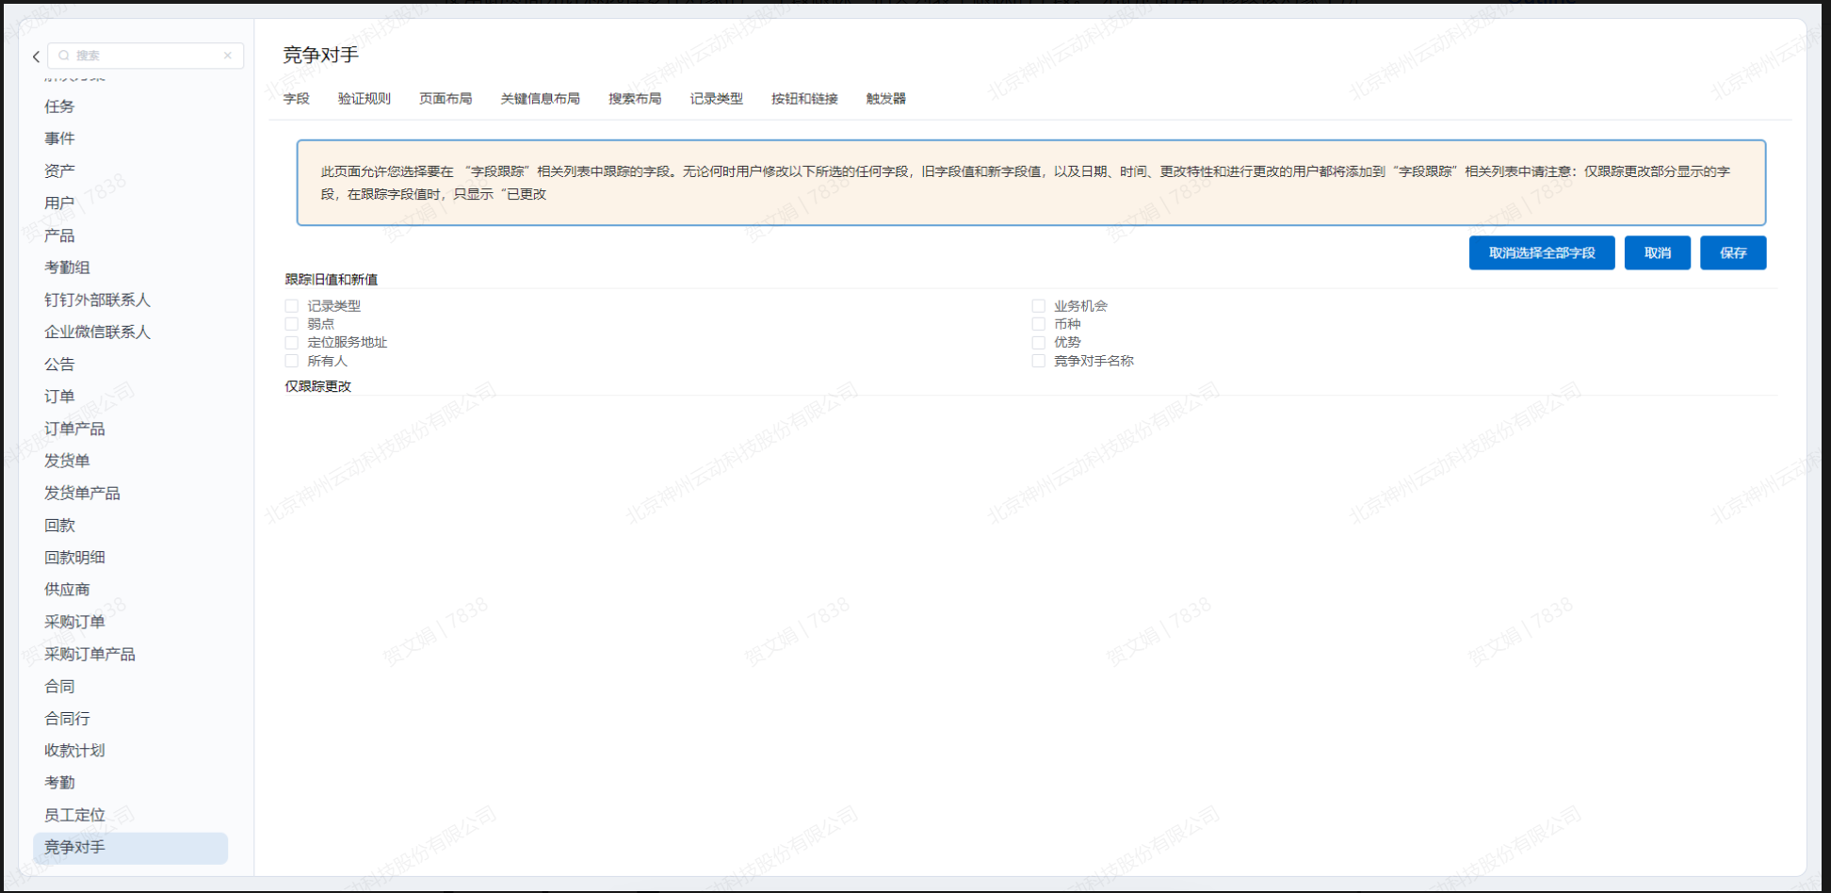Open 采购订单产品 object in sidebar
The image size is (1831, 893).
(89, 654)
